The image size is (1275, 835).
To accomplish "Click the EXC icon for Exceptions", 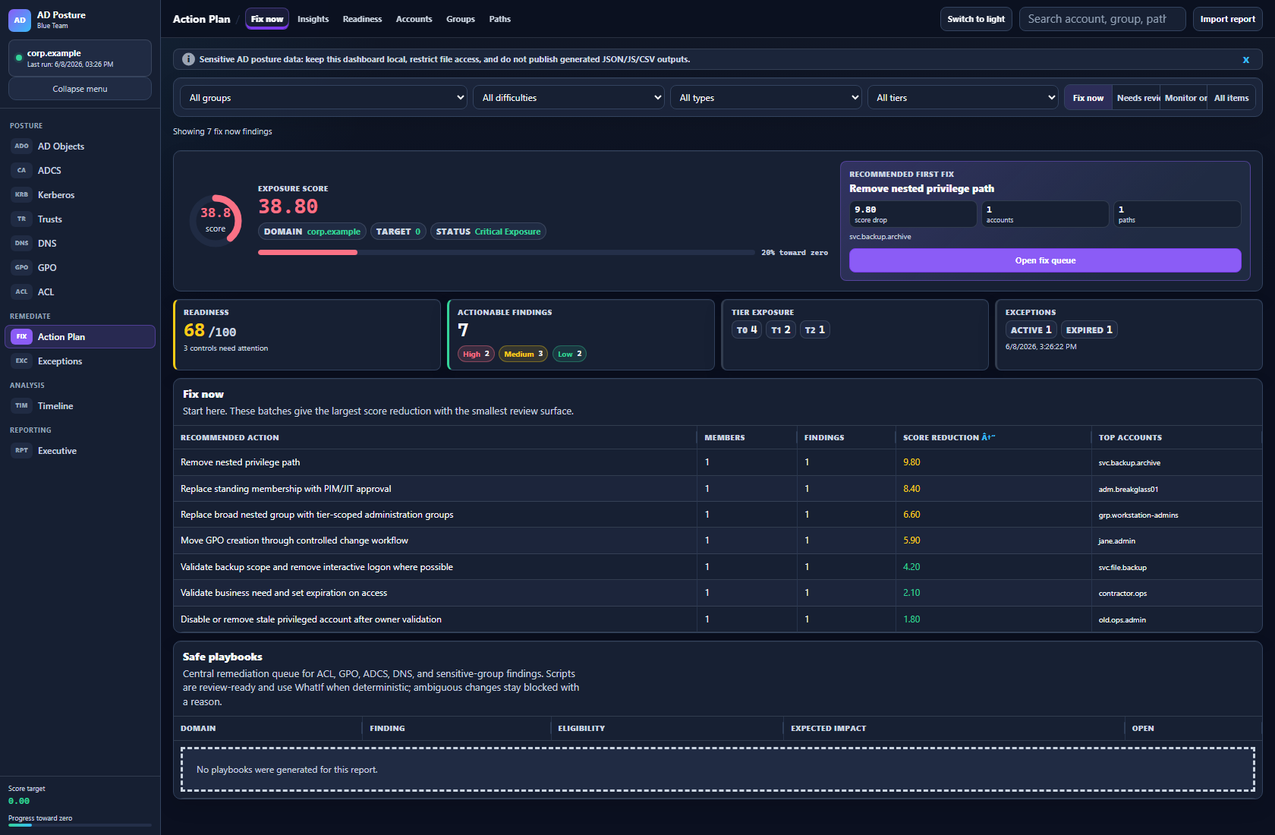I will tap(21, 361).
